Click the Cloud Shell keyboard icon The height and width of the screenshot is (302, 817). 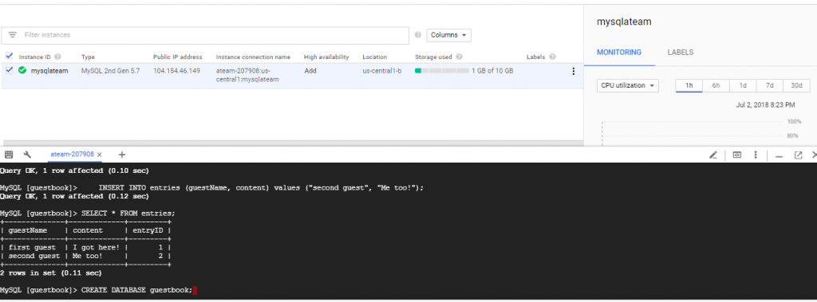[9, 155]
